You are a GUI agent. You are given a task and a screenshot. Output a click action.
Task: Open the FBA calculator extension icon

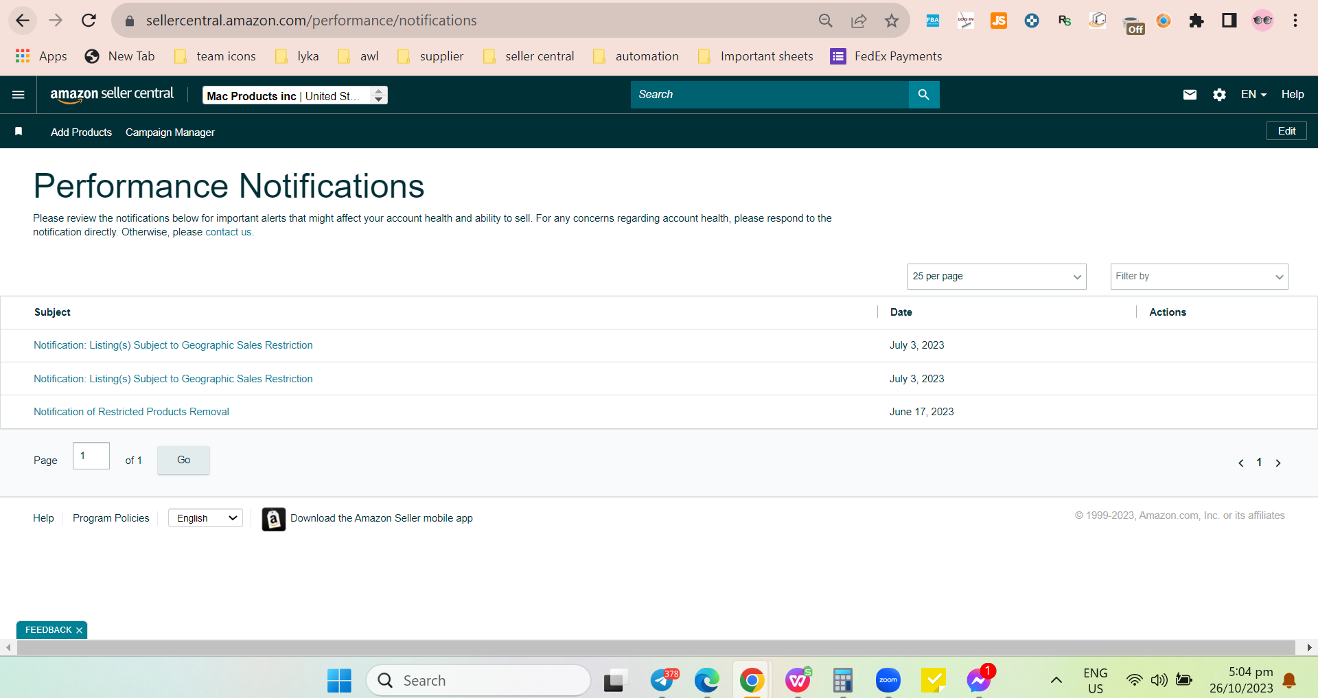pyautogui.click(x=933, y=21)
